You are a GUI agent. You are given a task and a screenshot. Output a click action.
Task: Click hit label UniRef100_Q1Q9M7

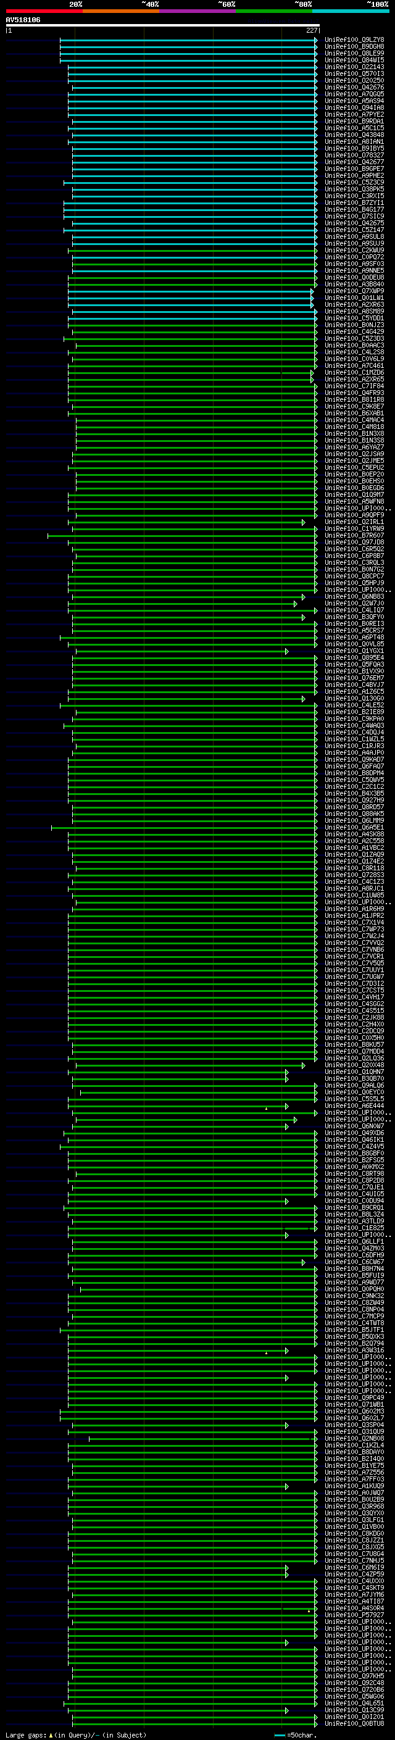point(354,494)
